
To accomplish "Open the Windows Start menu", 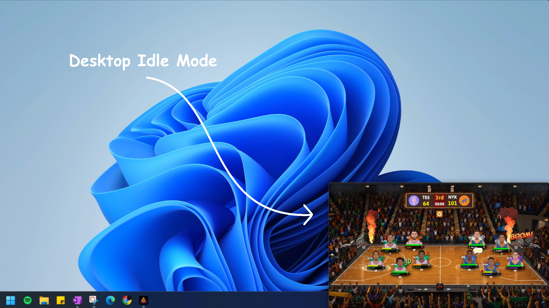I will tap(11, 300).
